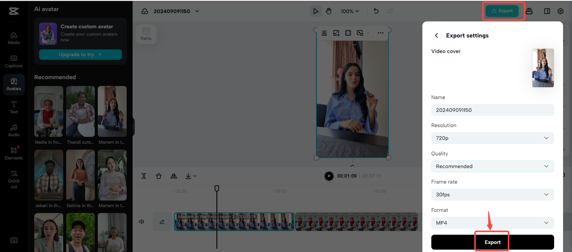Viewport: 572px width, 252px height.
Task: Open keyboard shortcuts icon at sidebar bottom
Action: (14, 240)
